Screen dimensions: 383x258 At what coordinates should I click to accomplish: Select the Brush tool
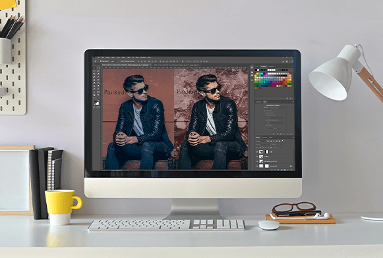pyautogui.click(x=98, y=77)
